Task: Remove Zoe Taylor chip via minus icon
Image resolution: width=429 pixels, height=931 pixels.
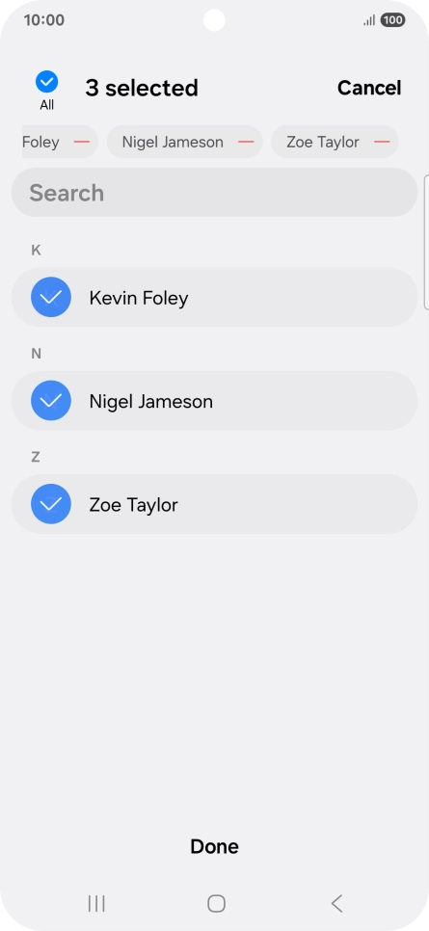Action: [x=382, y=142]
